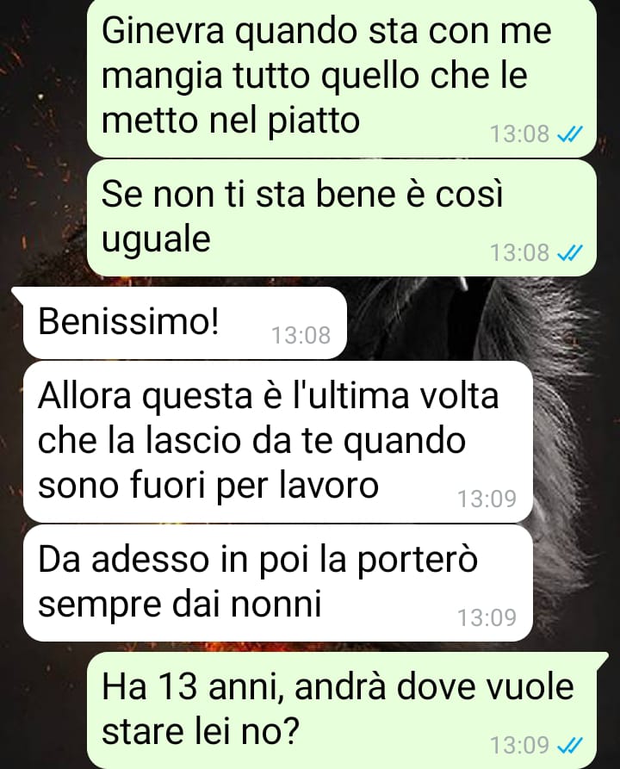Viewport: 620px width, 769px height.
Task: Tap the 'Benissimo!' message bubble
Action: click(184, 323)
